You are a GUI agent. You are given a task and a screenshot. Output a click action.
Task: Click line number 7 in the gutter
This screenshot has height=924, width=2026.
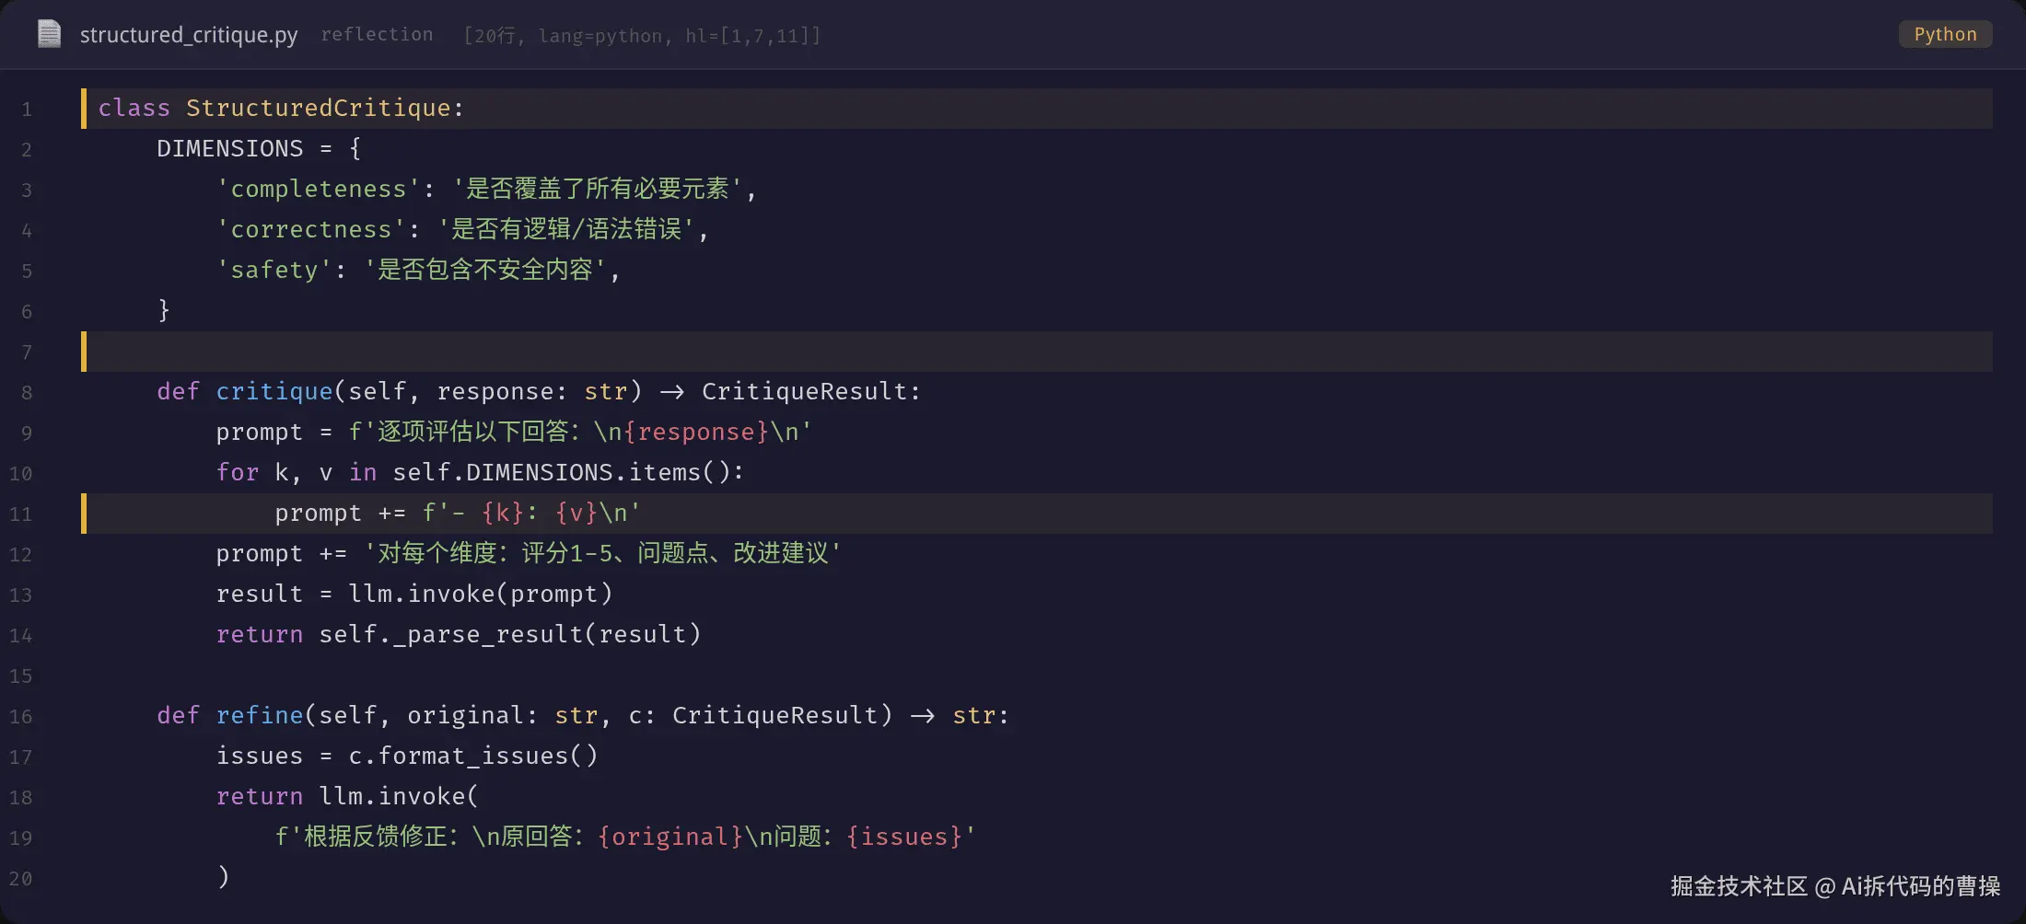coord(27,352)
